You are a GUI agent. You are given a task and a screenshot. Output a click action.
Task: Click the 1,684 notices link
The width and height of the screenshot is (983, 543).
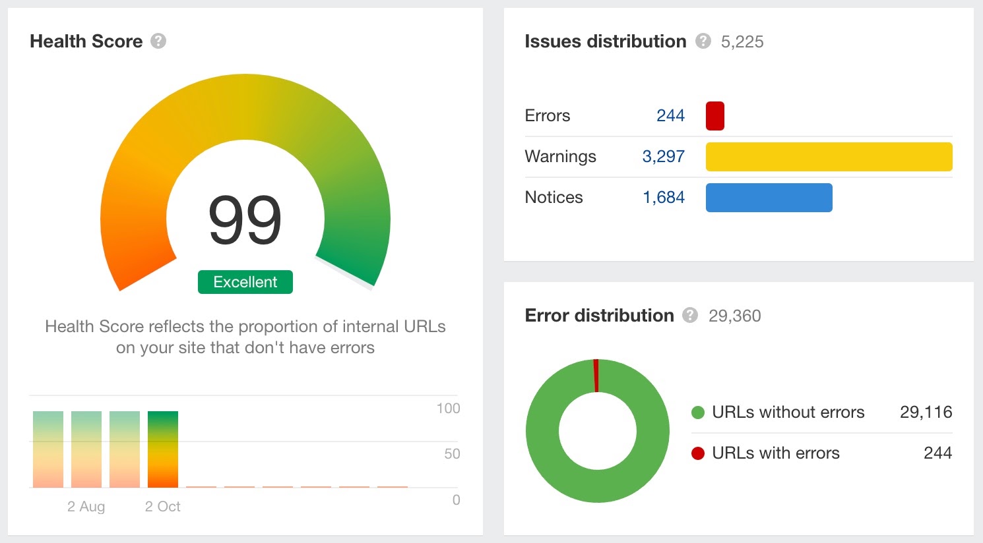(x=663, y=197)
